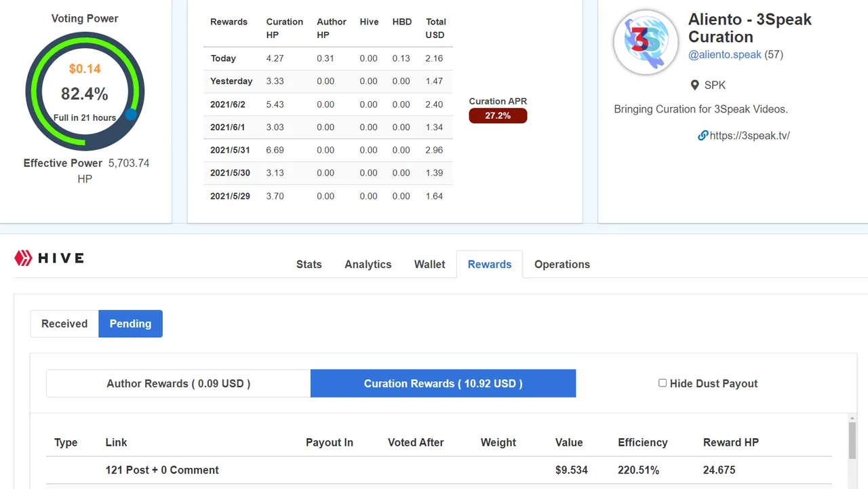Click the Hive logo icon
The width and height of the screenshot is (868, 489).
23,258
